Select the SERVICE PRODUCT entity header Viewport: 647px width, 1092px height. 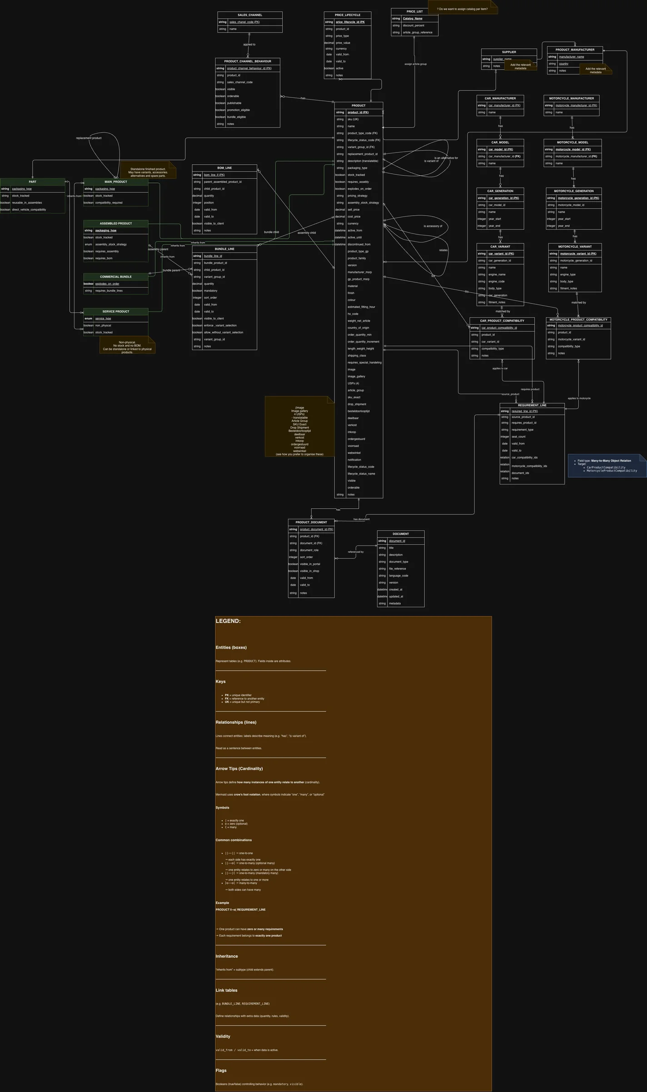[x=116, y=312]
